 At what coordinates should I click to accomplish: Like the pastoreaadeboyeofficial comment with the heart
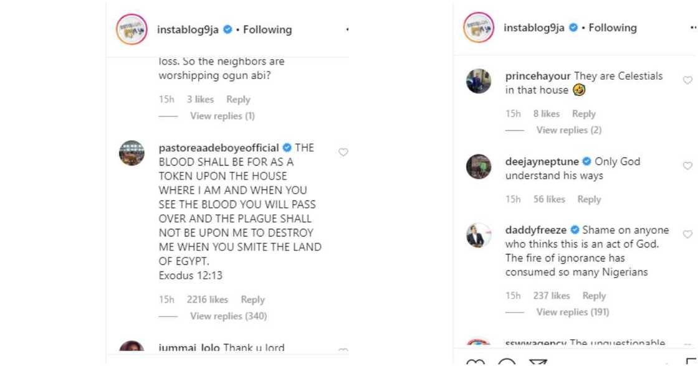(x=343, y=152)
